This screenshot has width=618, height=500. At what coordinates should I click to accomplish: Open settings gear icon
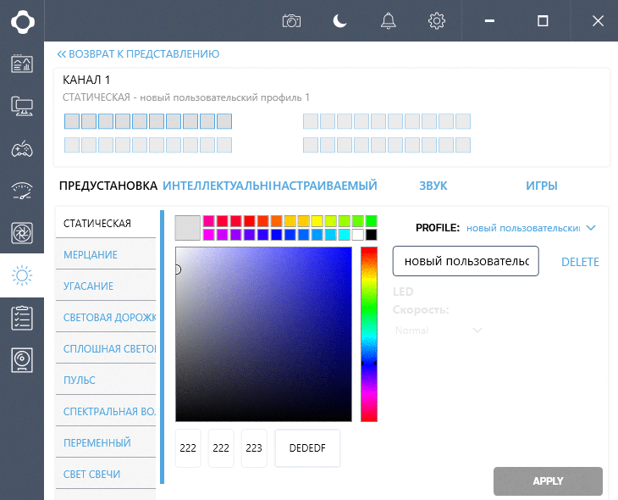click(437, 21)
